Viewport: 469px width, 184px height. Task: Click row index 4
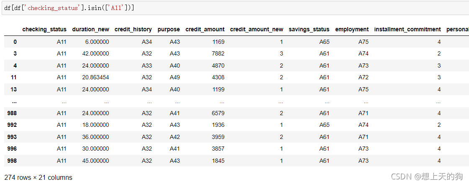pos(15,66)
